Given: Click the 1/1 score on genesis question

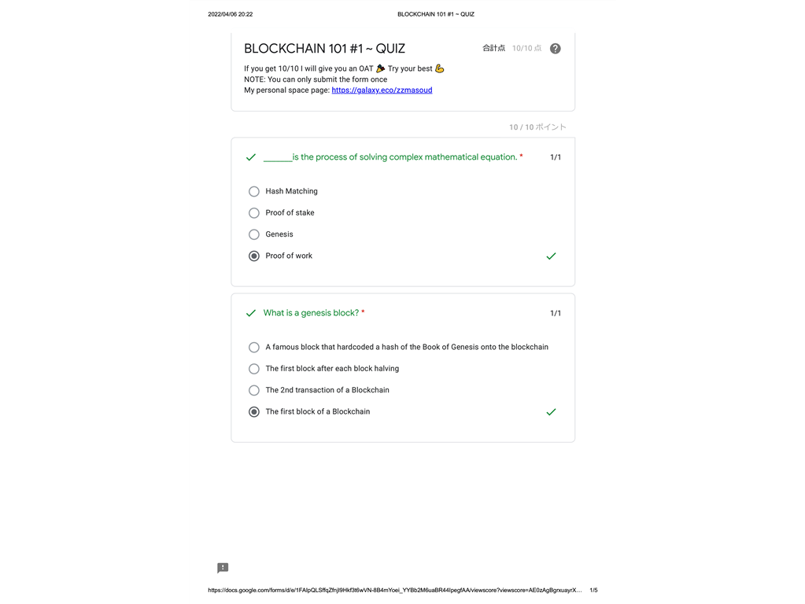Looking at the screenshot, I should [556, 313].
